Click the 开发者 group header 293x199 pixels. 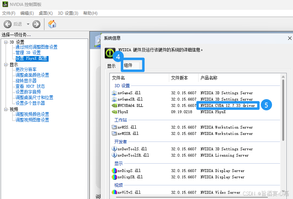click(121, 142)
